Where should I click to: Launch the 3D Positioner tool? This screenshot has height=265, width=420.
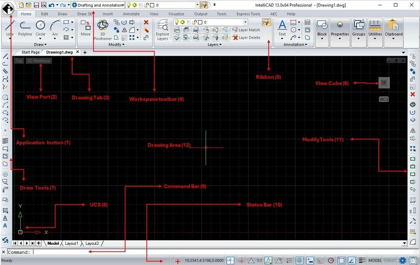click(x=103, y=30)
